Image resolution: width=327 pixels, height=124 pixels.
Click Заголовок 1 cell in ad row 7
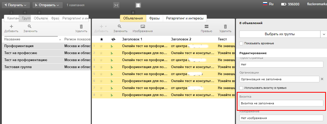point(145,88)
